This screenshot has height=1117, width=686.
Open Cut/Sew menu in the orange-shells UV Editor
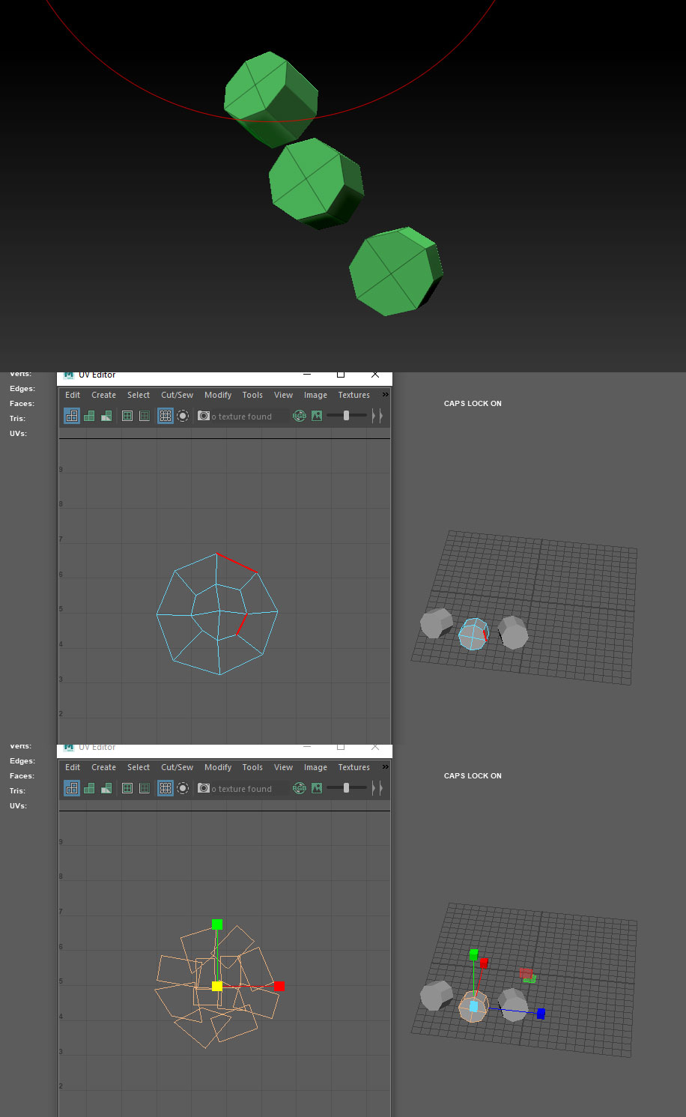[177, 767]
